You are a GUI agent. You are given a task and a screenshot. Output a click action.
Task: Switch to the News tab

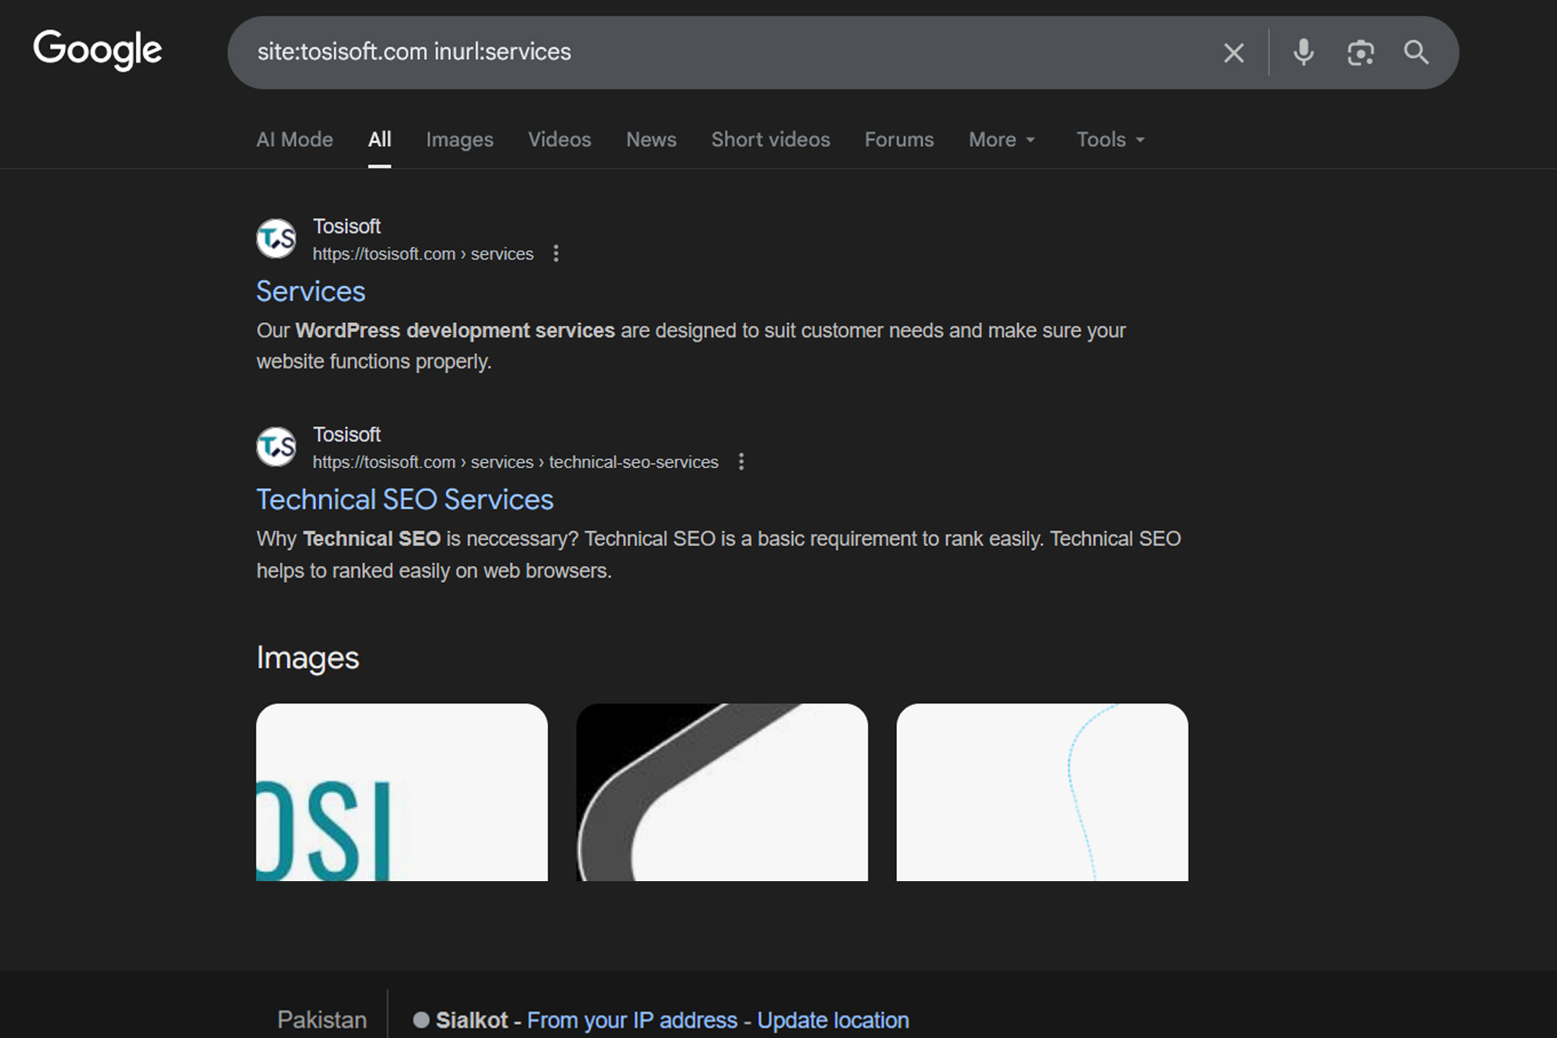651,139
